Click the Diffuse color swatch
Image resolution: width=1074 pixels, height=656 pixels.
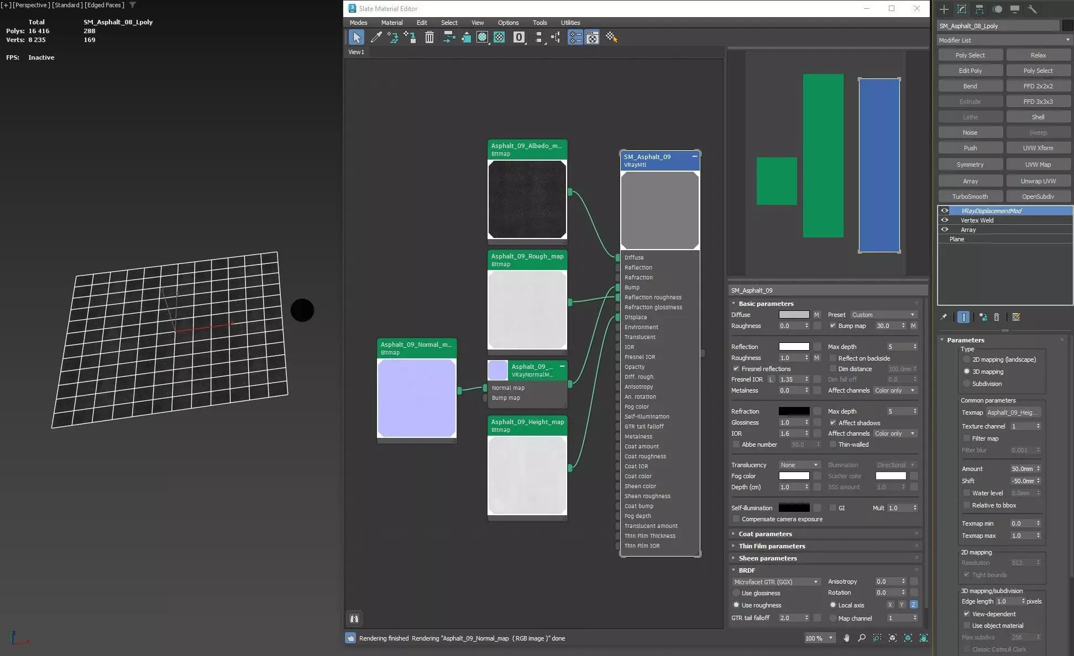794,315
